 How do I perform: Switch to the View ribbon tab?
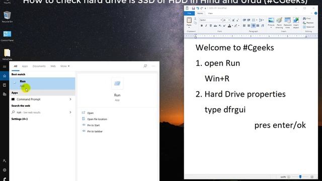(210, 14)
